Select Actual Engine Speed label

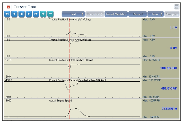click(60, 100)
